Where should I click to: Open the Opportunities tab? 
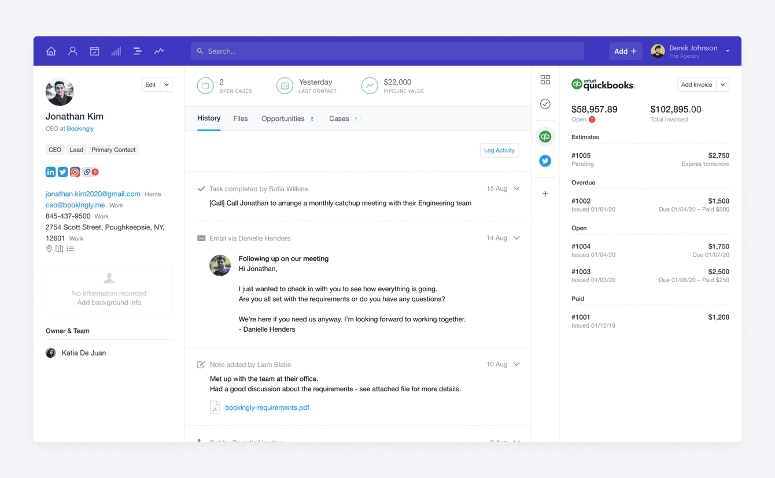click(x=289, y=118)
